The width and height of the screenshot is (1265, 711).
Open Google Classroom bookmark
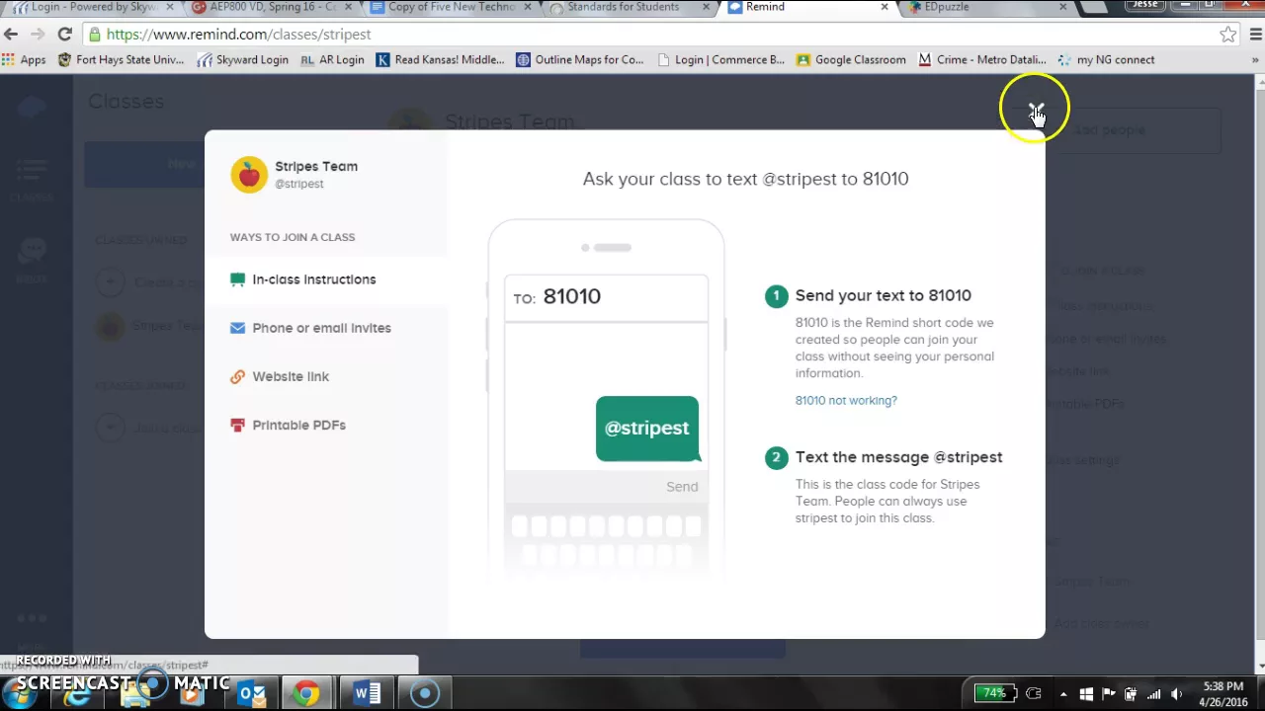pos(851,60)
